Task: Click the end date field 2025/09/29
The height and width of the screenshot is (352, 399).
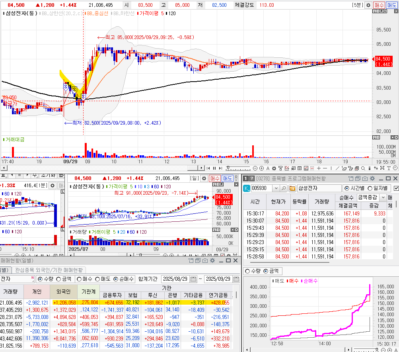Action: pyautogui.click(x=218, y=279)
